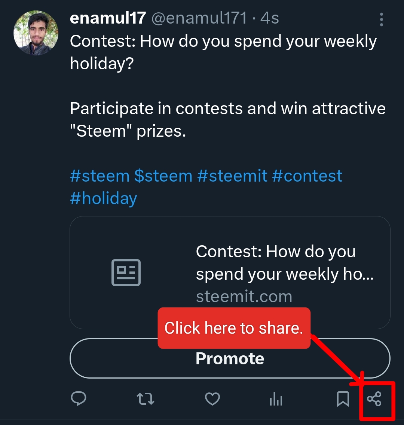Click the article placeholder icon in link card
Viewport: 404px width, 425px height.
(x=126, y=272)
